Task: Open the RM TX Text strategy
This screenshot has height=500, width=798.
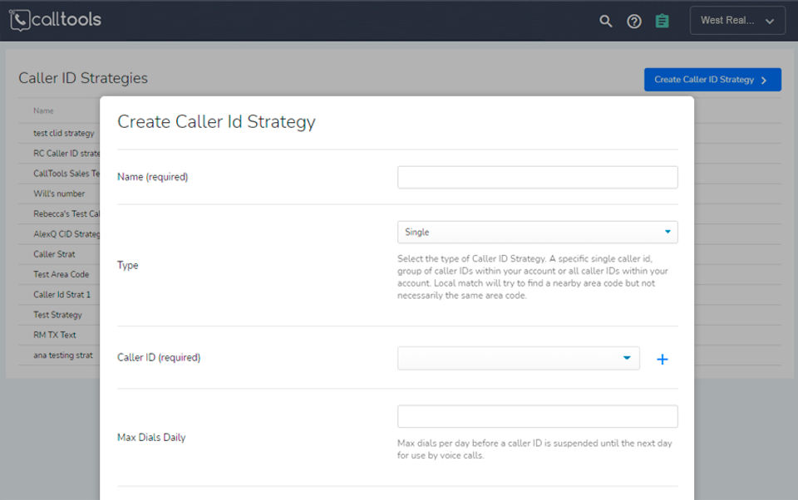Action: click(x=55, y=335)
